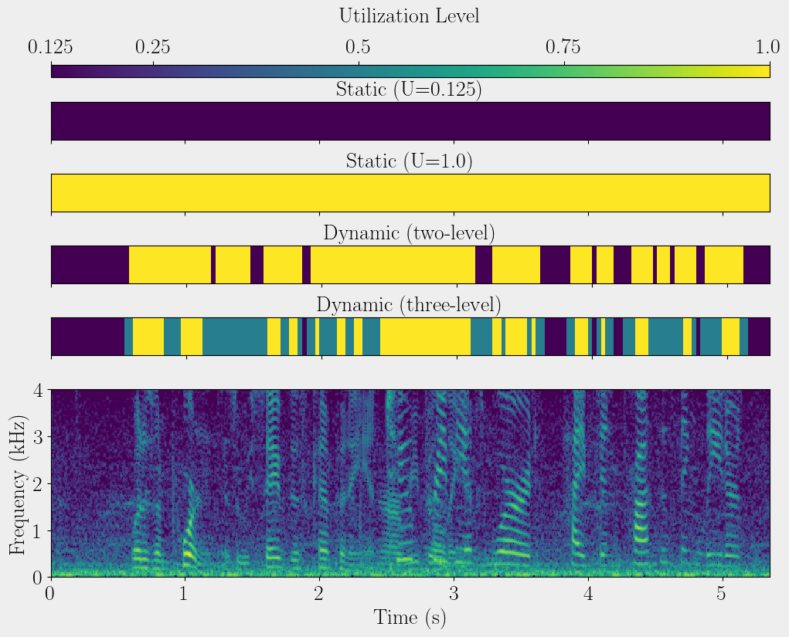Click the 'Dynamic (three-level)' subplot title
This screenshot has width=789, height=637.
pyautogui.click(x=409, y=305)
